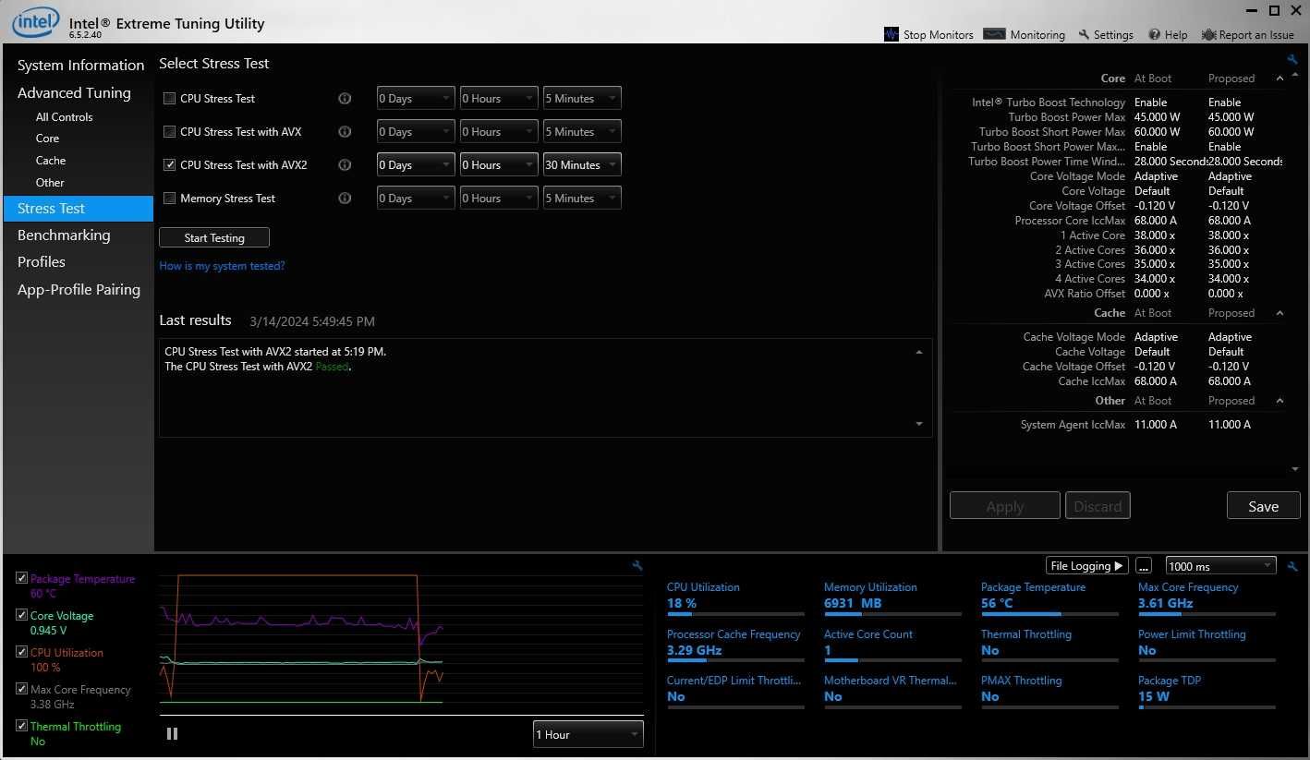Open Hours dropdown for CPU Stress Test with AVX2
Viewport: 1310px width, 760px height.
499,164
